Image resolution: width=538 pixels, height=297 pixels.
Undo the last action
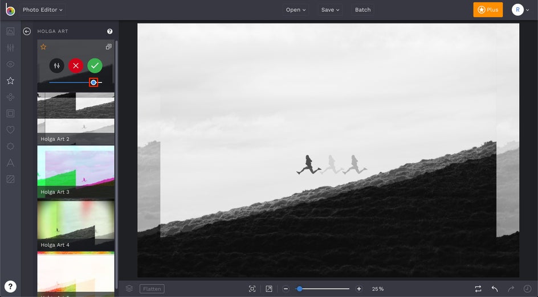pyautogui.click(x=495, y=289)
